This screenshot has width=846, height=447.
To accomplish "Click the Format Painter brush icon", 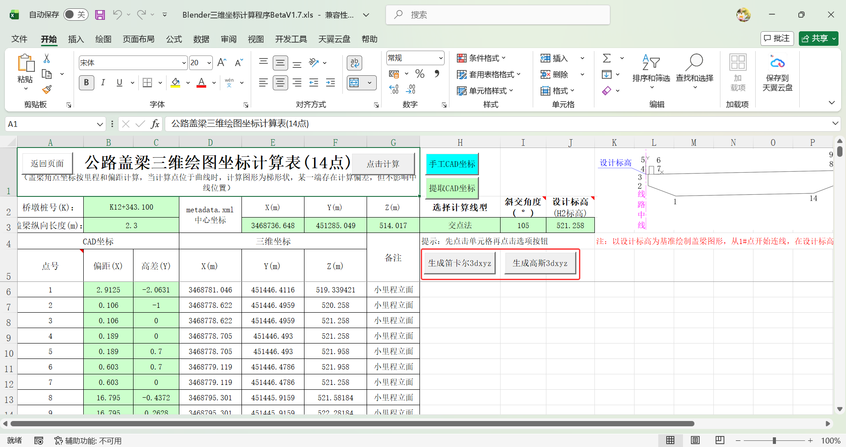I will (47, 90).
